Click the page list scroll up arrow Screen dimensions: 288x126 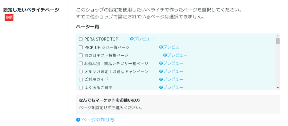click(x=278, y=36)
